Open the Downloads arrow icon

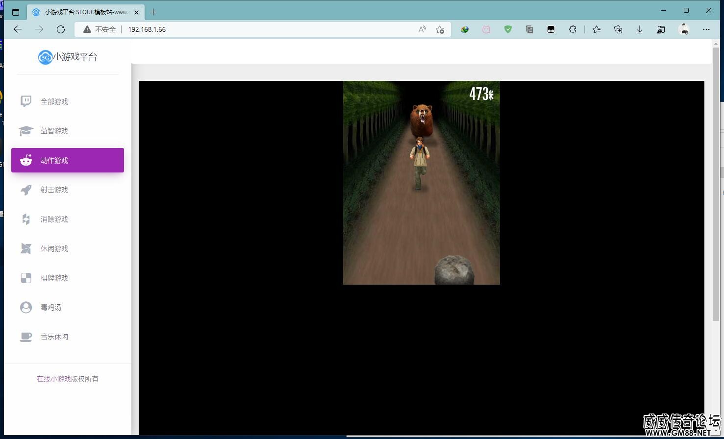click(640, 29)
